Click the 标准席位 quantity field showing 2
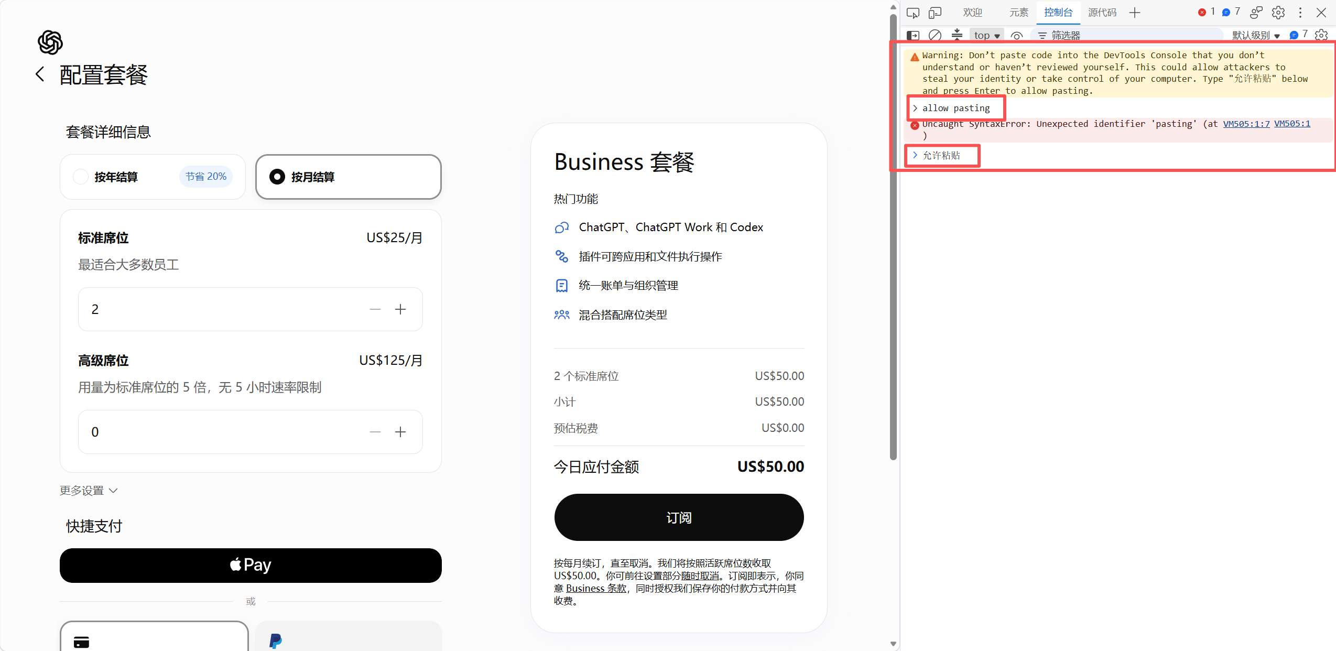 (x=251, y=309)
